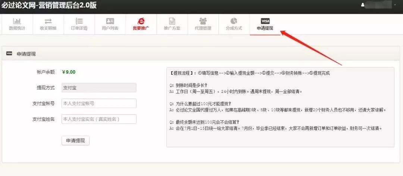Click the 帐户余额 label
This screenshot has height=176, width=403.
tap(46, 72)
